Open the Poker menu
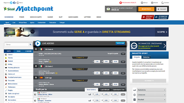 (x=22, y=17)
